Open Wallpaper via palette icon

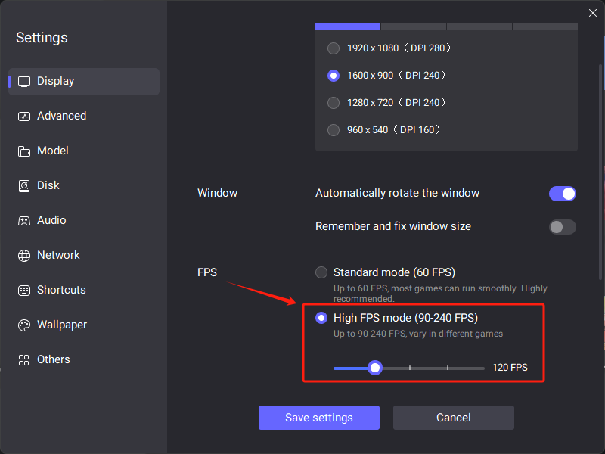[24, 325]
